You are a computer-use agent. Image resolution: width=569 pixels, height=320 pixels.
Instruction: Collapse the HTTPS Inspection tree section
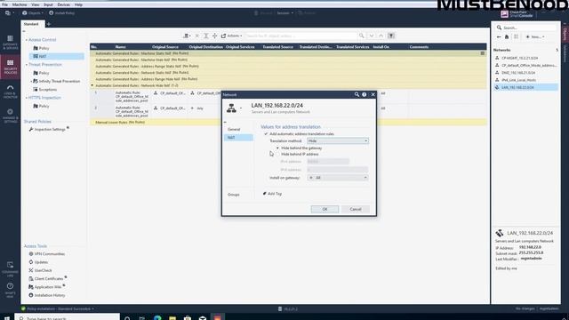click(x=27, y=98)
